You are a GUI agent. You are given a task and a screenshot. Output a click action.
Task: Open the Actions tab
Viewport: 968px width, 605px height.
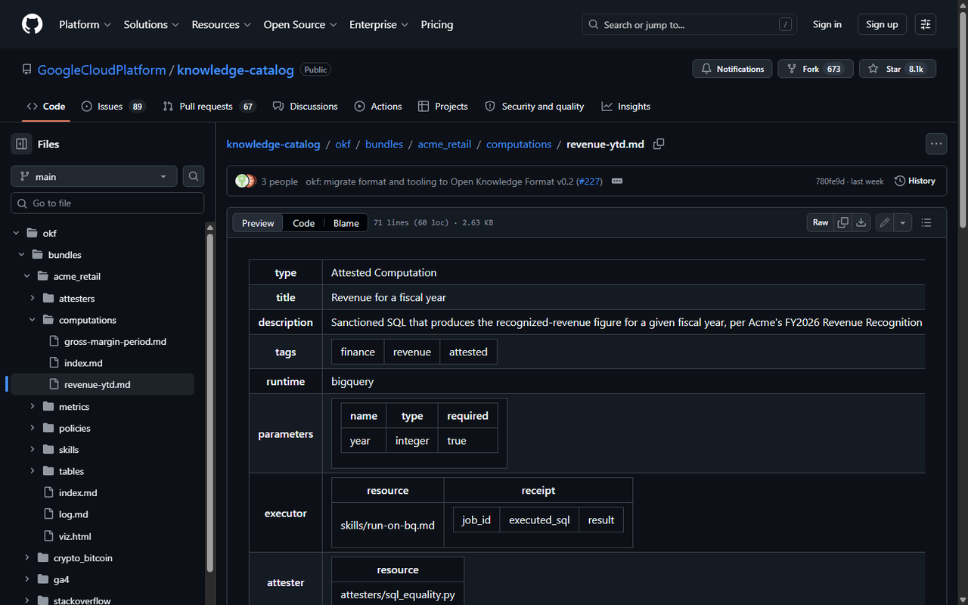378,107
